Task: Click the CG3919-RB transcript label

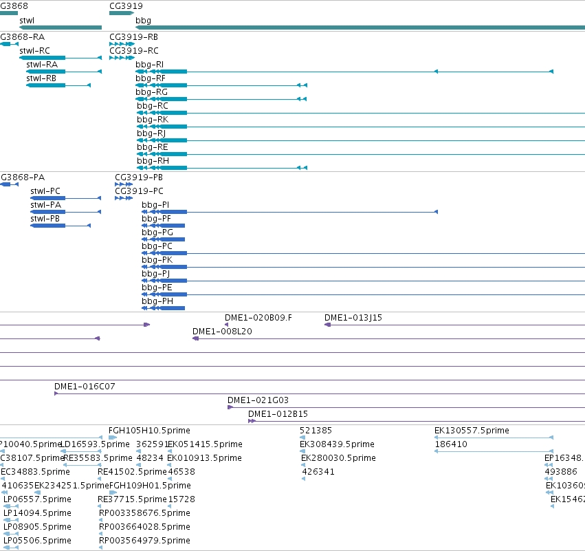Action: coord(133,37)
